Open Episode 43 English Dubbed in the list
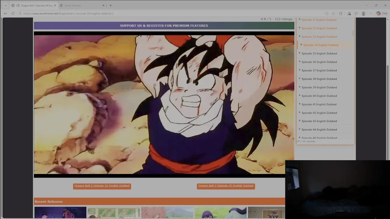This screenshot has width=390, height=219. click(319, 121)
